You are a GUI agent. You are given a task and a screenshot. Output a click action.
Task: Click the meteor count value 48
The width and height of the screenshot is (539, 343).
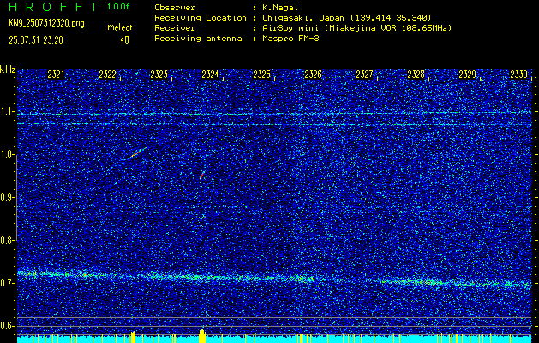click(124, 40)
